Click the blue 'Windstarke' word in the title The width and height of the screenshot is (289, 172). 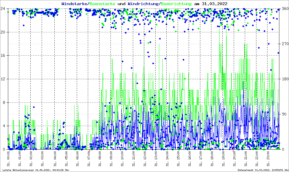75,4
